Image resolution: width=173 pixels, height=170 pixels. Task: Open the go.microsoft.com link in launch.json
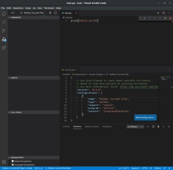point(139,87)
